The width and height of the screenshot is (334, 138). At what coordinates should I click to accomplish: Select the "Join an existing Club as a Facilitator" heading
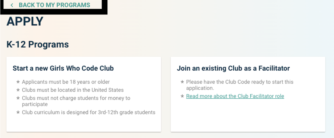pyautogui.click(x=233, y=68)
